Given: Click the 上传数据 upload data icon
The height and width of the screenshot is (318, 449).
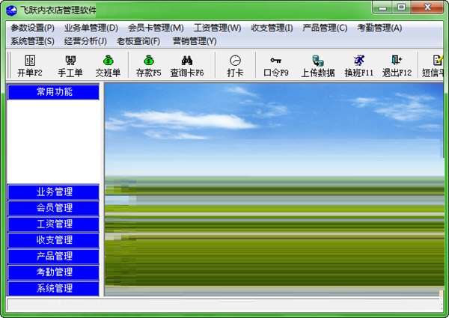Looking at the screenshot, I should [x=318, y=66].
